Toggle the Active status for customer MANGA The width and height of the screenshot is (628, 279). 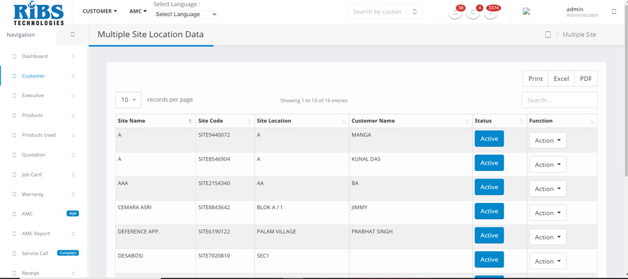tap(489, 139)
